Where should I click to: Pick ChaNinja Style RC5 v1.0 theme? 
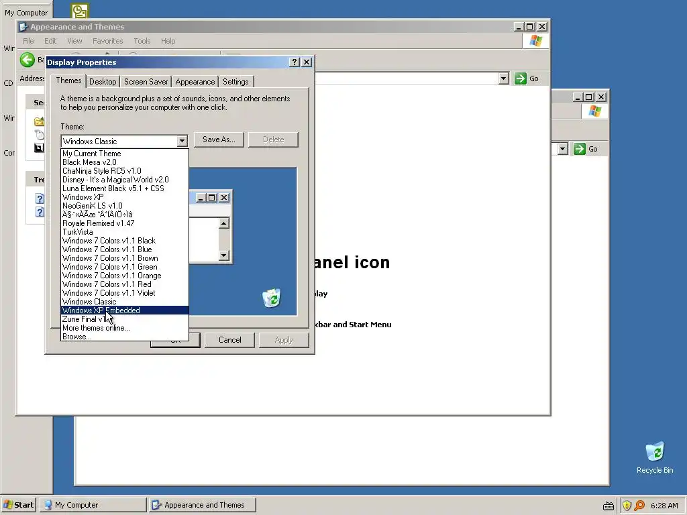[x=125, y=171]
